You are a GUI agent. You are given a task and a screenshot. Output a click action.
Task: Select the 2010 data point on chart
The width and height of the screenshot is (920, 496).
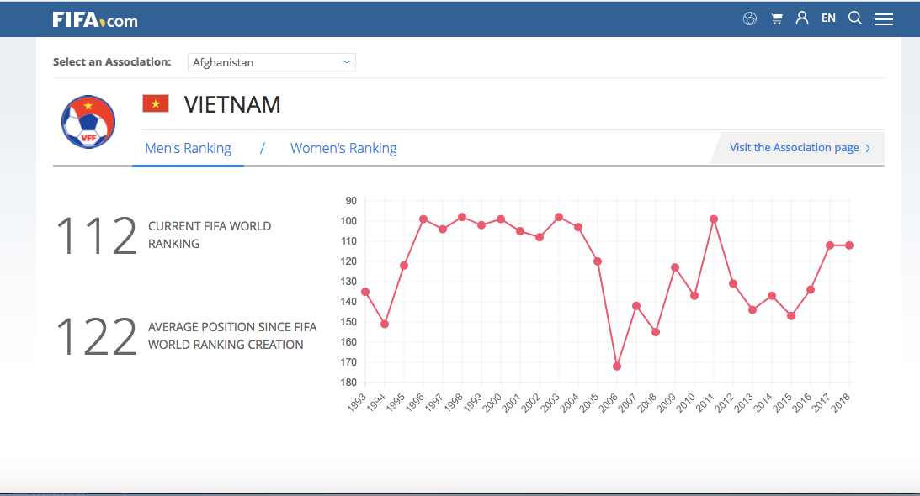(x=694, y=296)
